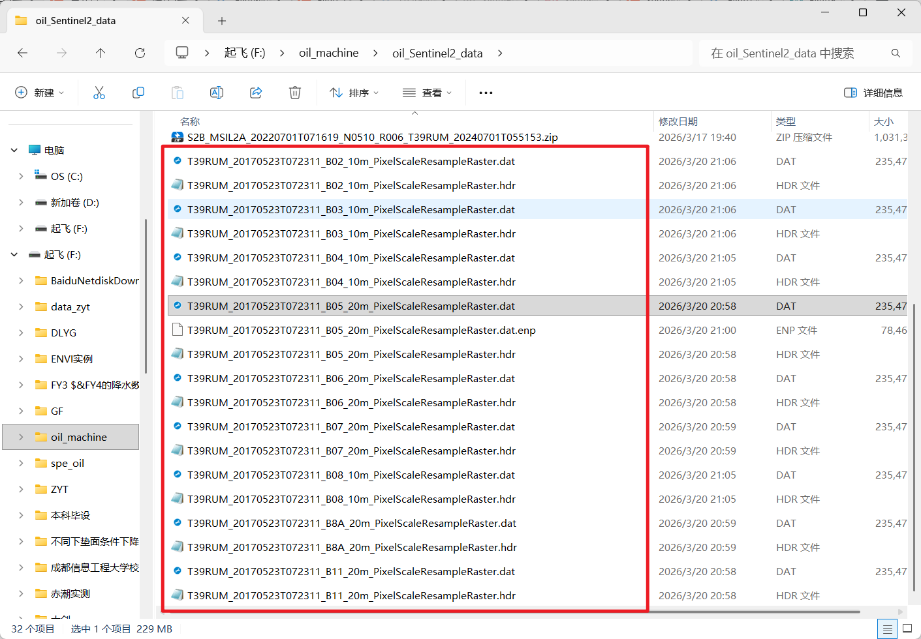Viewport: 921px width, 639px height.
Task: Go back with the back arrow
Action: pos(23,53)
